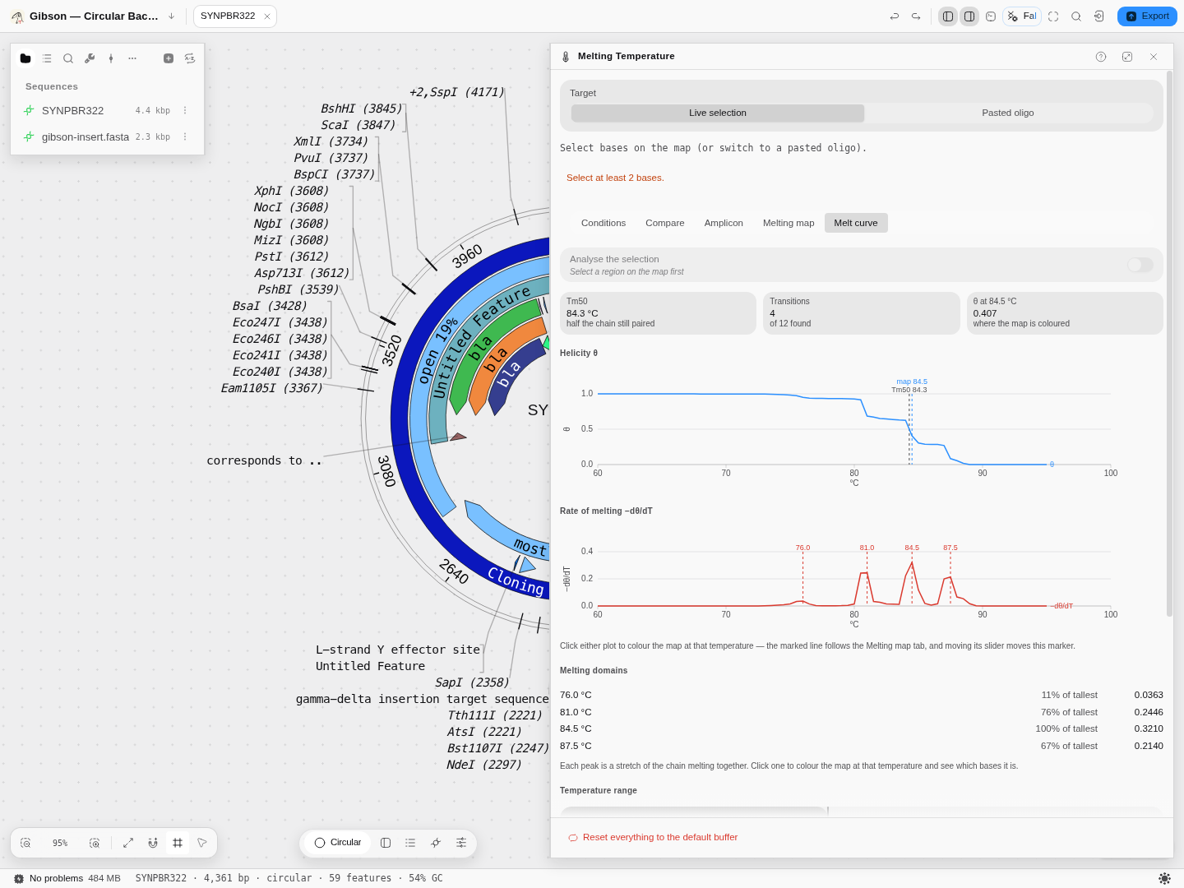This screenshot has height=888, width=1184.
Task: Toggle the left sidebar panel button
Action: pyautogui.click(x=948, y=16)
